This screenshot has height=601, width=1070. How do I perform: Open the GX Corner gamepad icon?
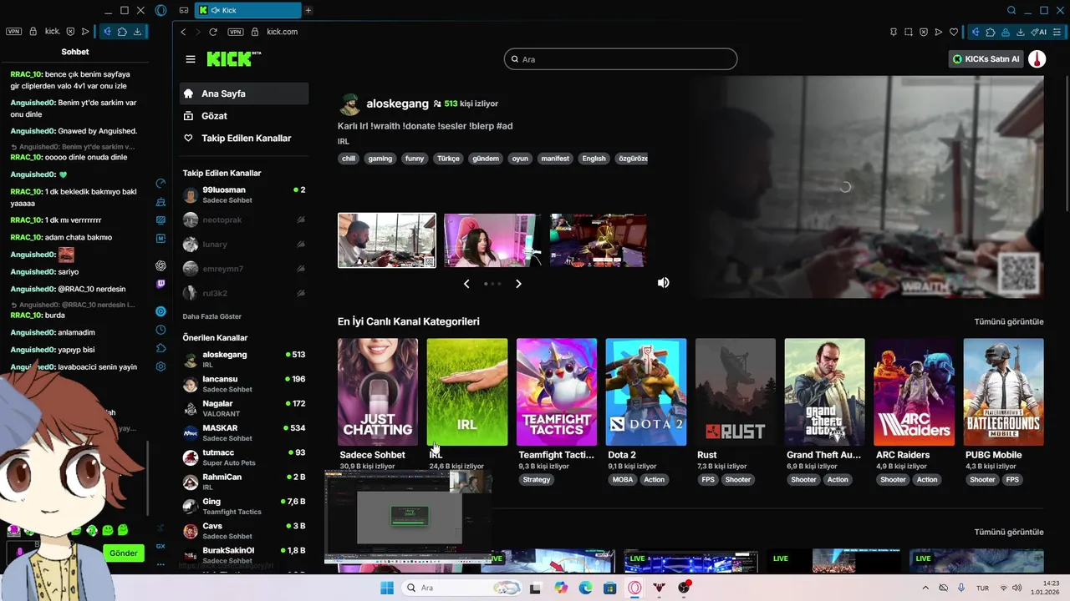tap(184, 10)
